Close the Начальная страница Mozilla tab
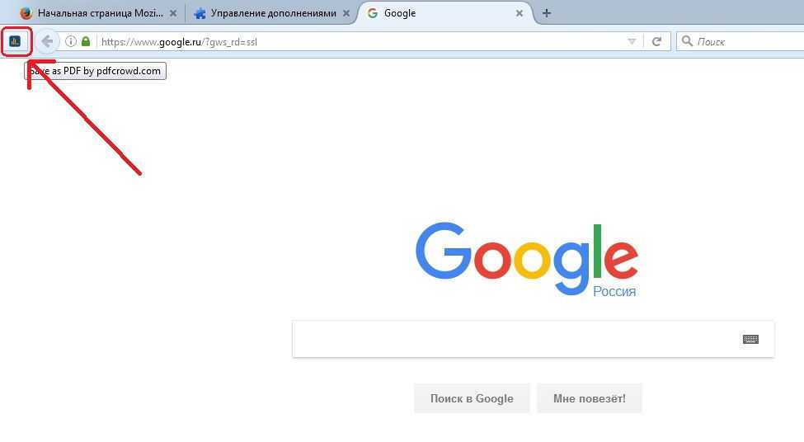Image resolution: width=804 pixels, height=442 pixels. pyautogui.click(x=173, y=13)
